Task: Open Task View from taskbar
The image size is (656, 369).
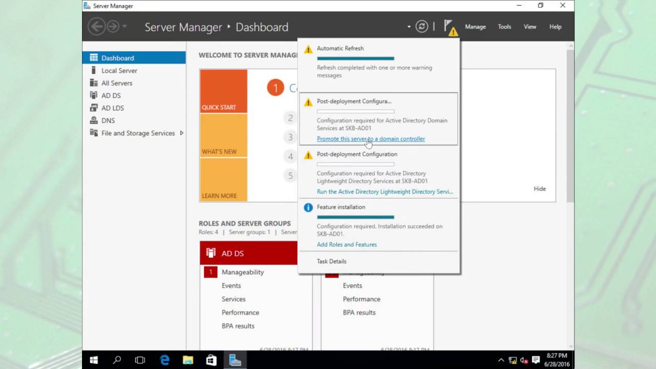Action: [x=140, y=360]
